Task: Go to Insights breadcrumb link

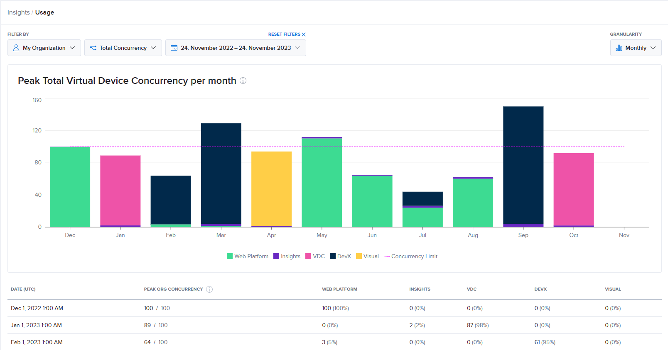Action: coord(18,12)
